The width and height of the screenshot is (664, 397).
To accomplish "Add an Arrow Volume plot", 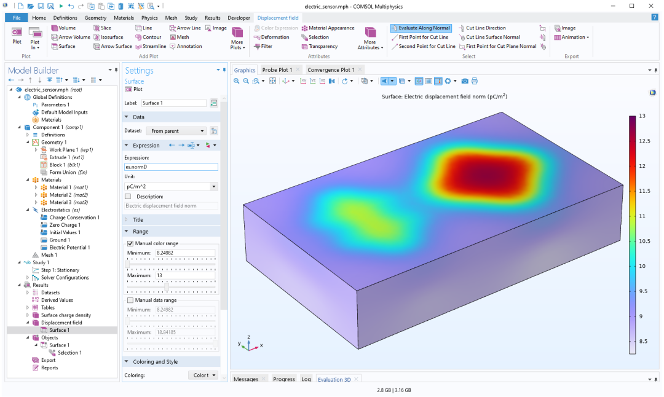I will point(71,37).
